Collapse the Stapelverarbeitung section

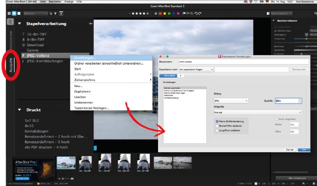(x=19, y=23)
